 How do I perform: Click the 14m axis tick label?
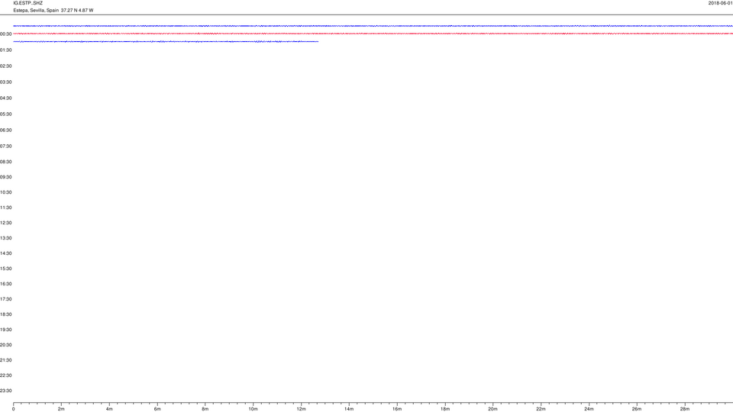349,409
